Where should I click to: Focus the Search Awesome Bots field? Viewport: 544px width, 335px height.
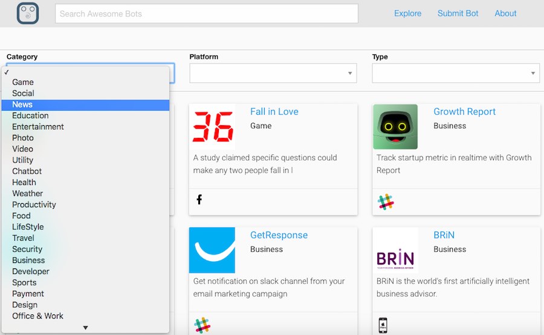tap(206, 13)
